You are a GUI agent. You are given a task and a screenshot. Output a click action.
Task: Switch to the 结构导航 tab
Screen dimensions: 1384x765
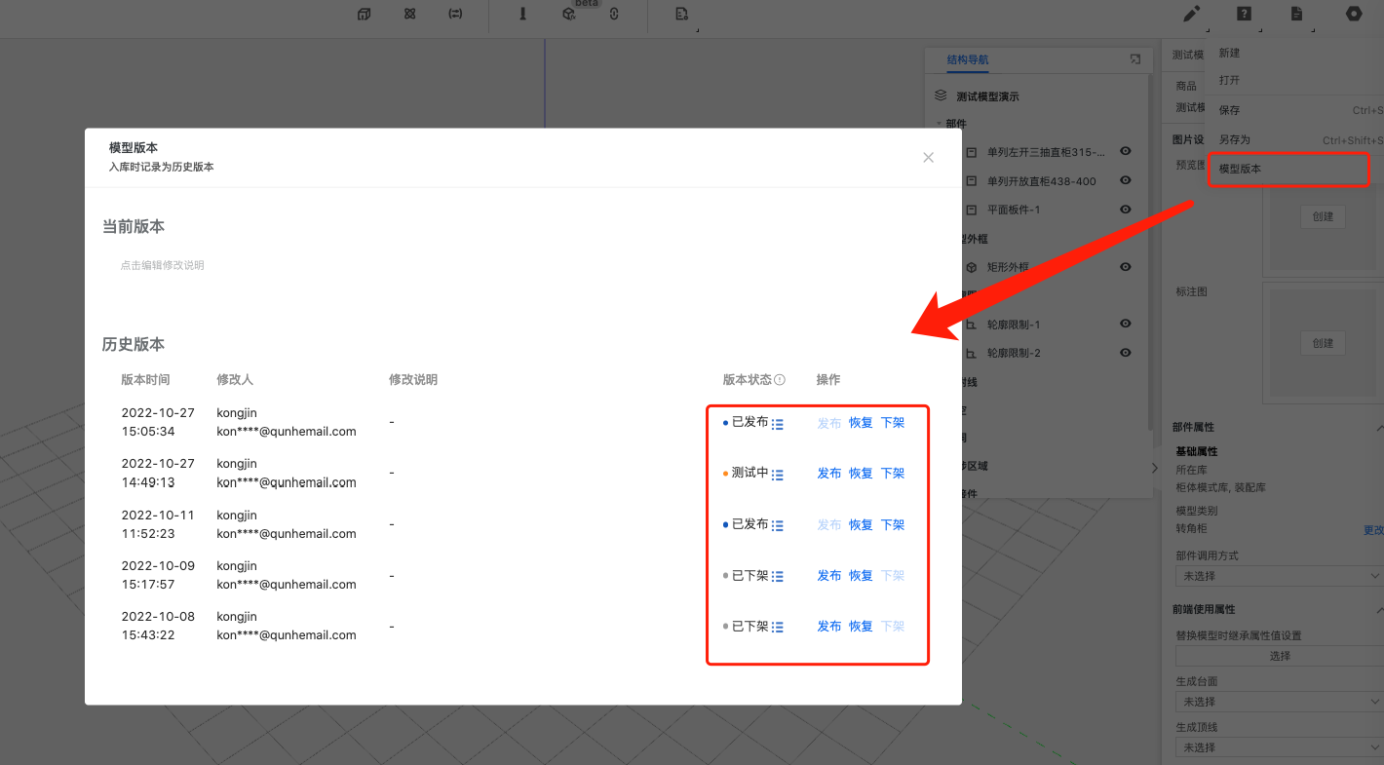pyautogui.click(x=968, y=59)
